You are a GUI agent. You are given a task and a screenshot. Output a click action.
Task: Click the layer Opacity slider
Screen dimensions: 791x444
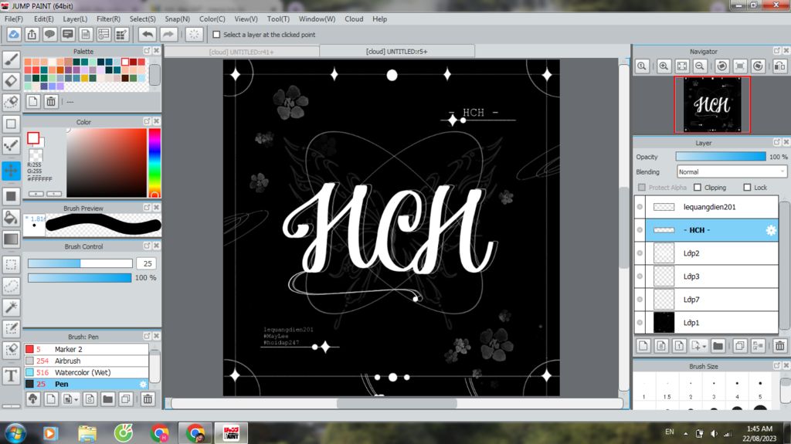[720, 157]
